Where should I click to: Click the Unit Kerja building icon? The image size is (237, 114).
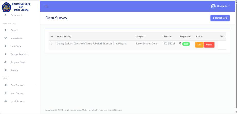point(5,46)
